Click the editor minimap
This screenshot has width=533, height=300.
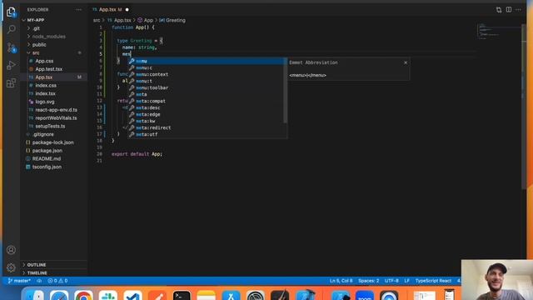[498, 32]
